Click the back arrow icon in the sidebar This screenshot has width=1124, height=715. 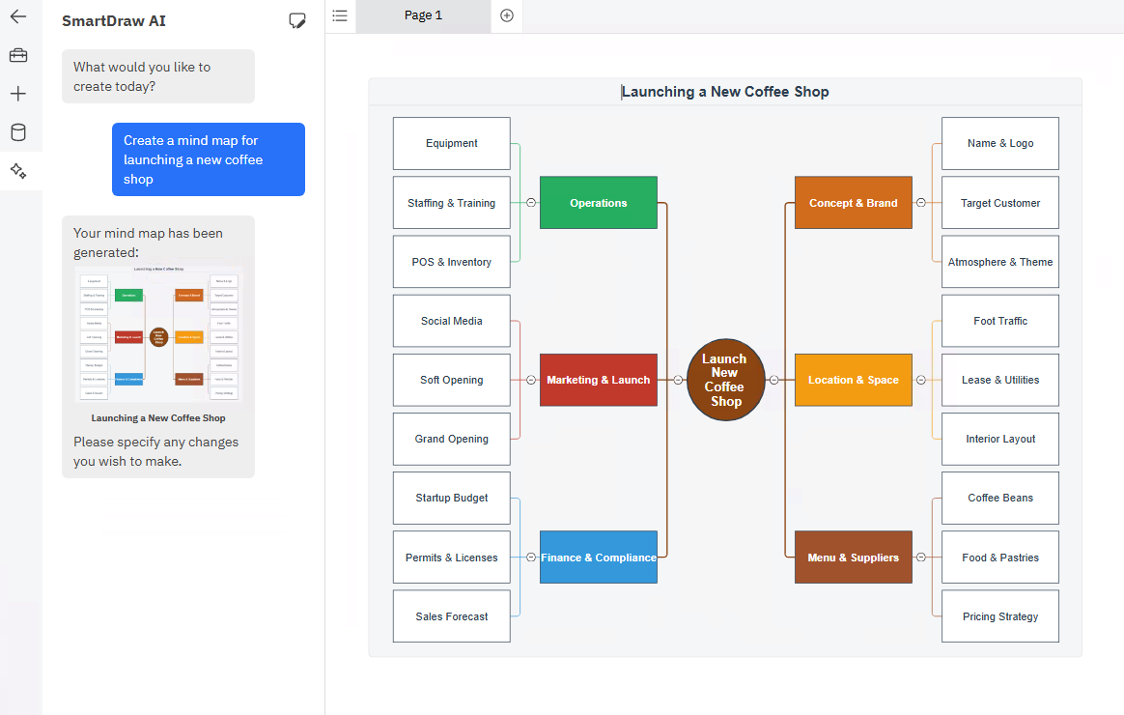coord(18,16)
